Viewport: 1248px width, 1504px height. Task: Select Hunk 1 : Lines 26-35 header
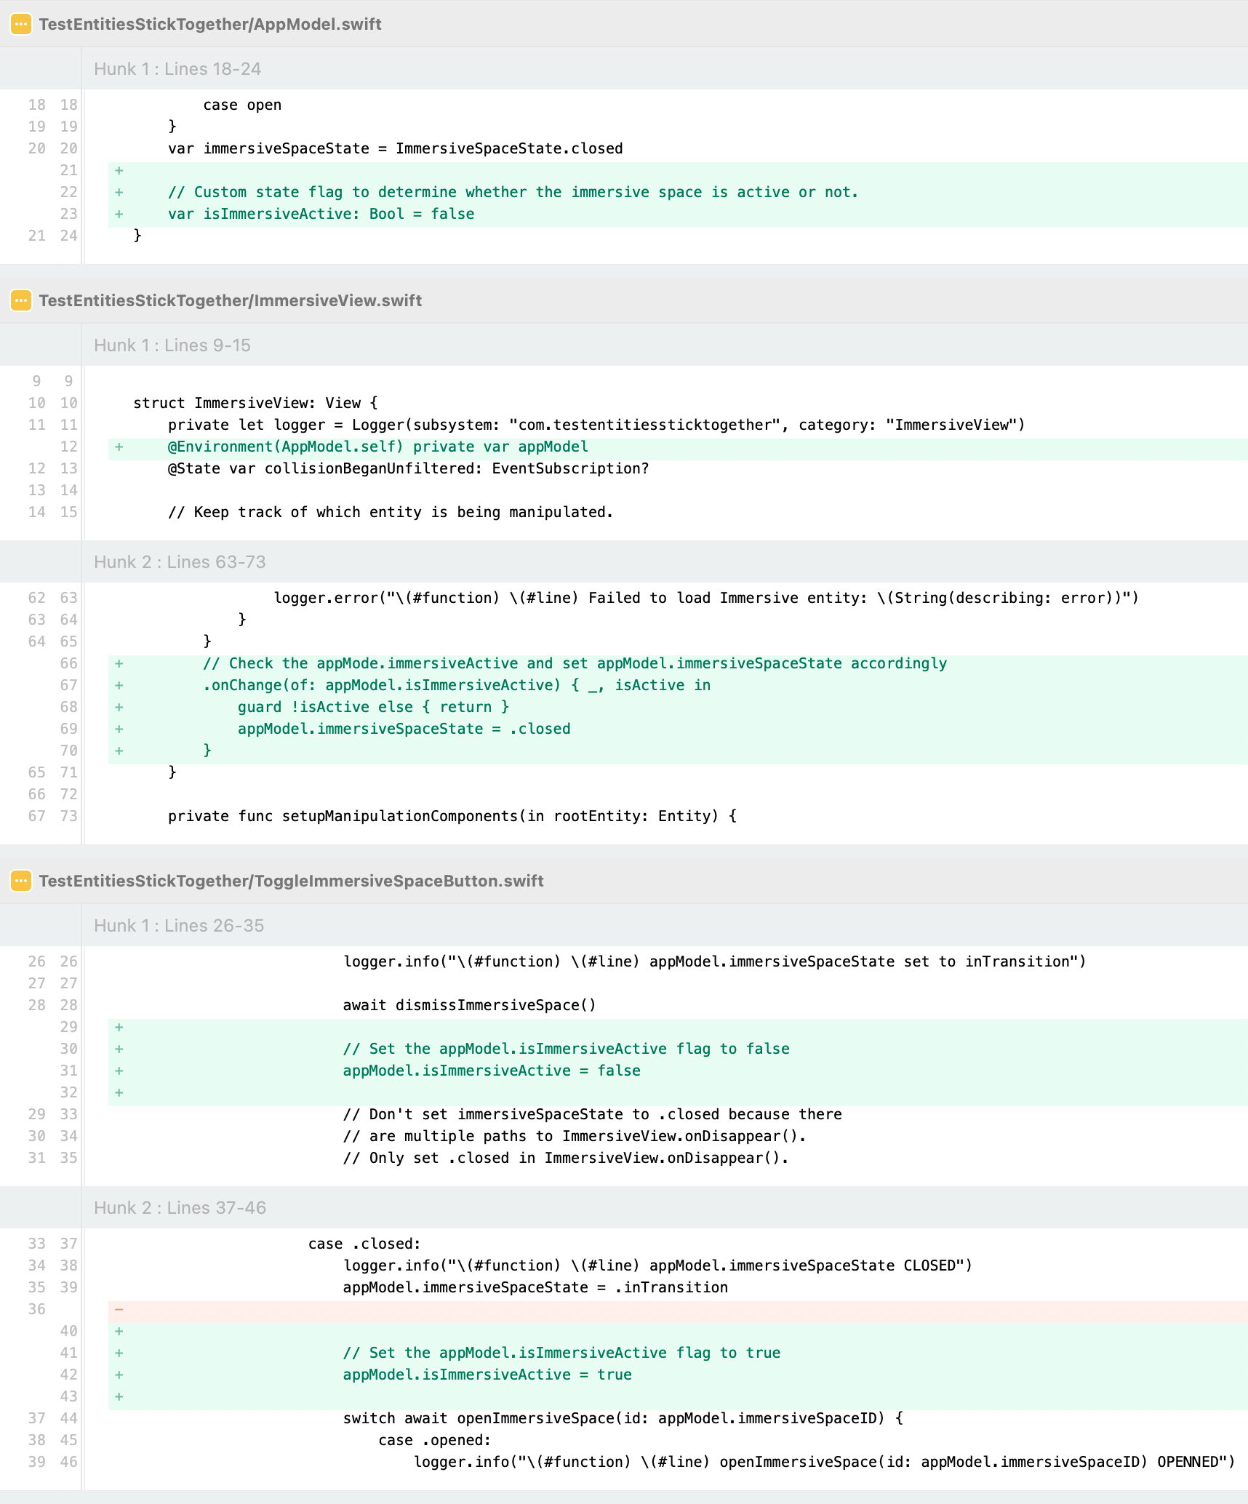click(179, 926)
